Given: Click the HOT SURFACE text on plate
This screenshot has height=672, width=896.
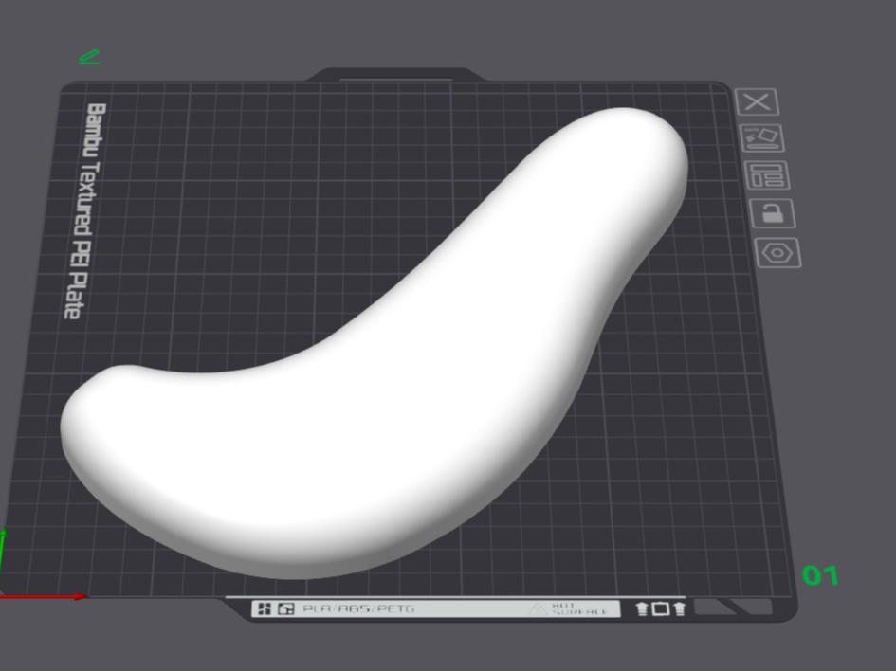Looking at the screenshot, I should [579, 609].
